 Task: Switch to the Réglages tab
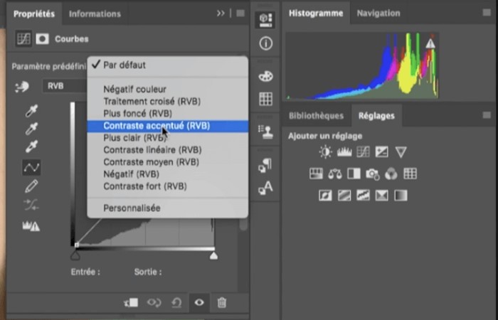click(x=376, y=116)
